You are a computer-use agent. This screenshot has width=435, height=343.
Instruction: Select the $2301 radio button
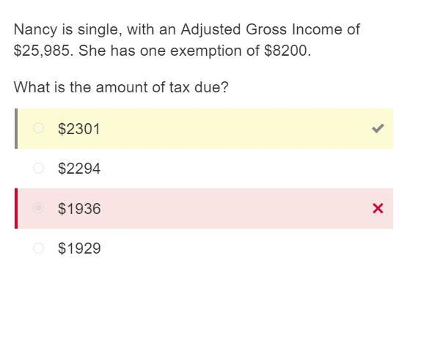pos(38,128)
